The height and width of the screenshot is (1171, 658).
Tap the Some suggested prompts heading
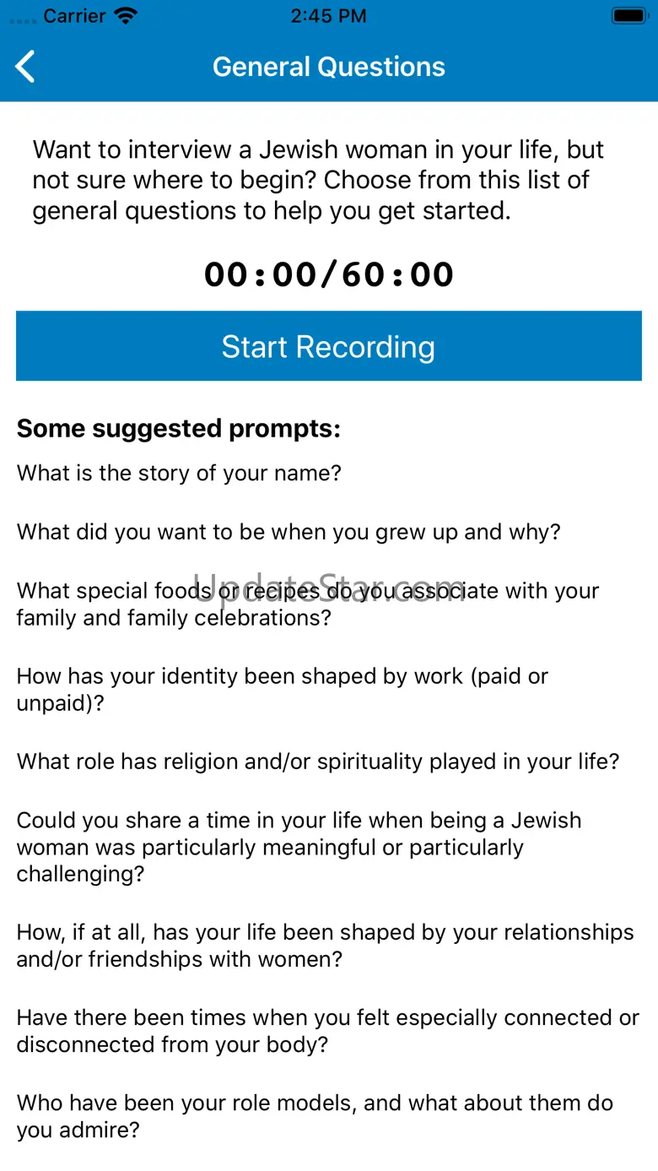(178, 429)
